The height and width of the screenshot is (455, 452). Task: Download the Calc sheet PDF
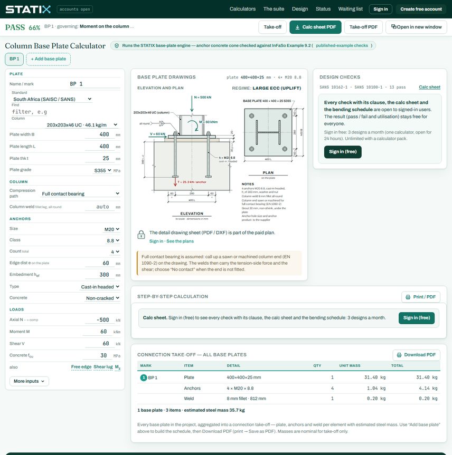coord(315,27)
